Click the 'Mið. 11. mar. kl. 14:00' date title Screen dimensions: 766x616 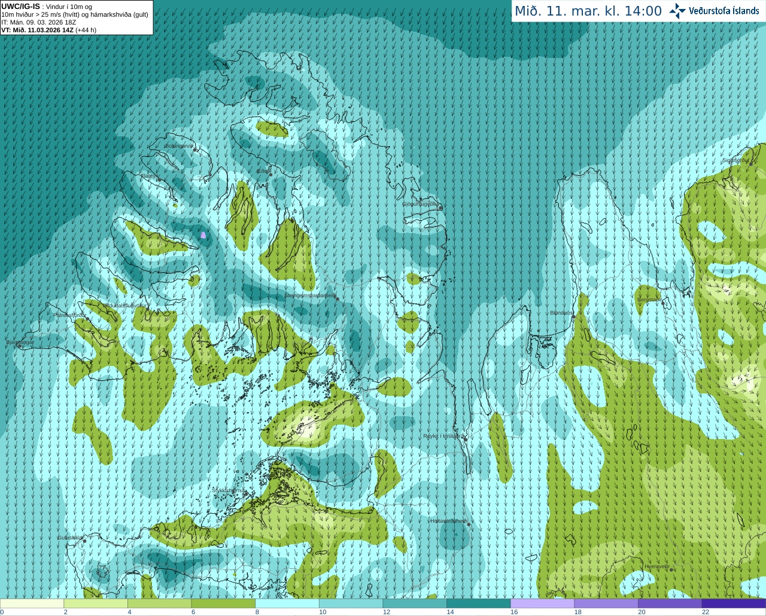click(588, 11)
